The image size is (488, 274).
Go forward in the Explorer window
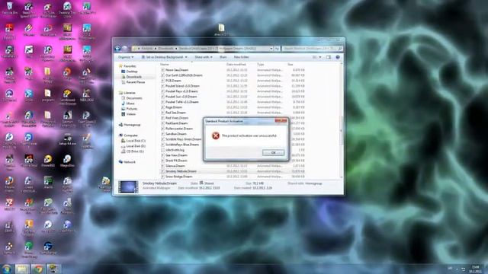tap(124, 49)
